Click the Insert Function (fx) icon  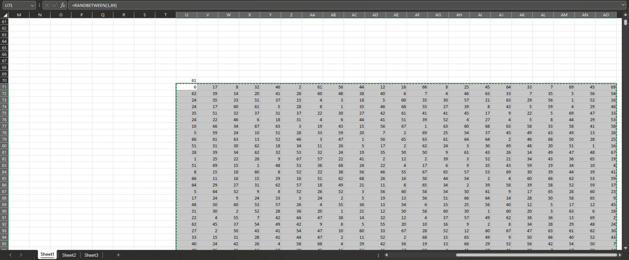pos(62,5)
